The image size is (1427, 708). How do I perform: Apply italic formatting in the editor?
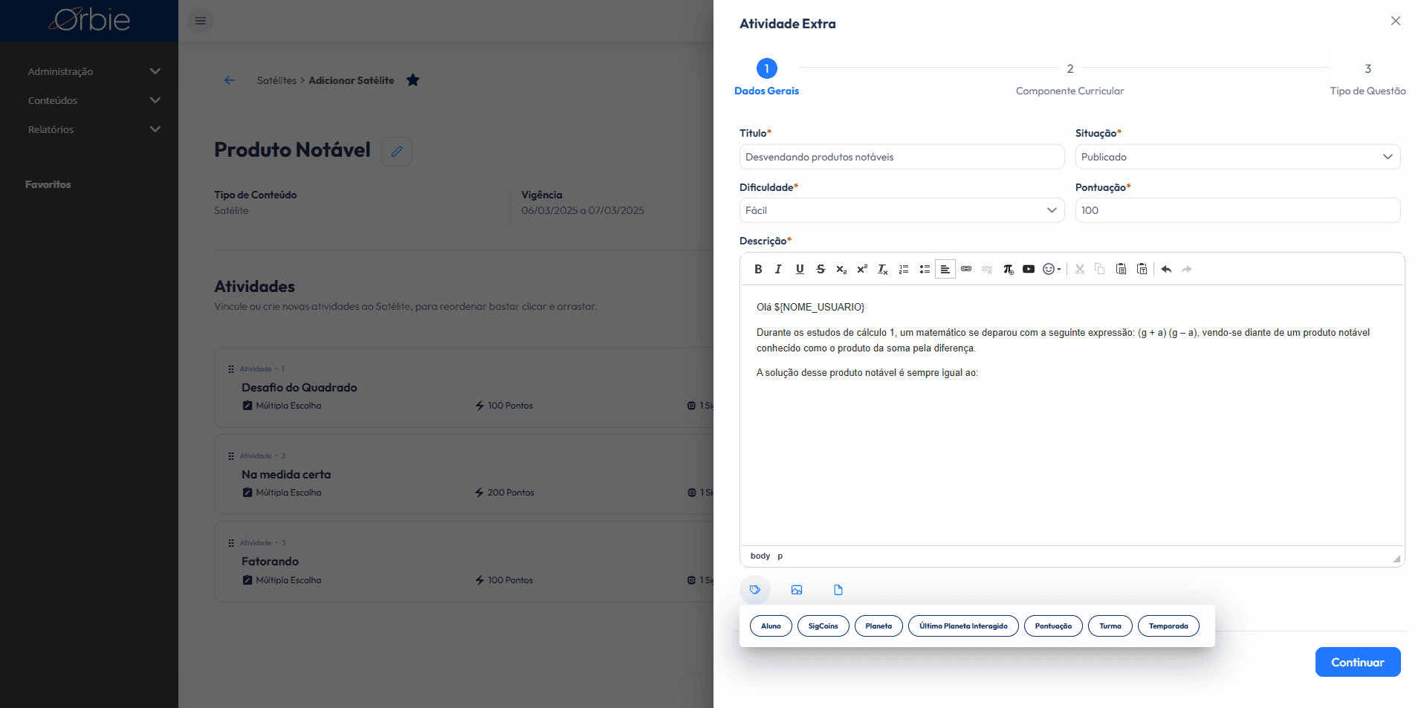(778, 269)
